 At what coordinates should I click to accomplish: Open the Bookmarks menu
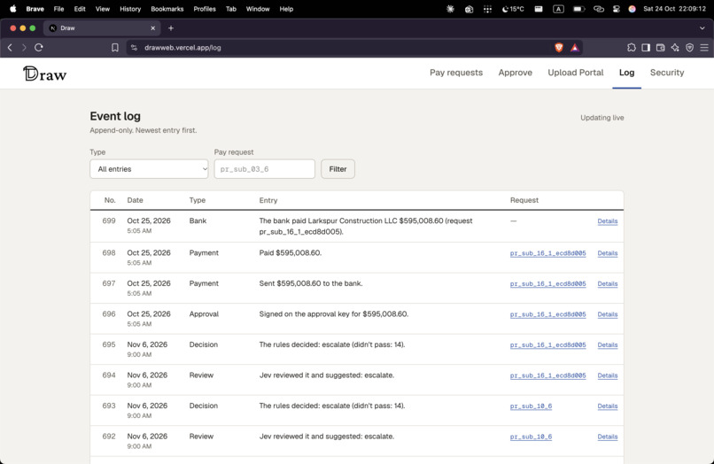point(167,9)
